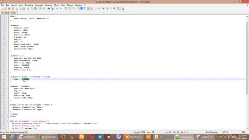
Task: Click the closing style tag line
Action: (14, 114)
